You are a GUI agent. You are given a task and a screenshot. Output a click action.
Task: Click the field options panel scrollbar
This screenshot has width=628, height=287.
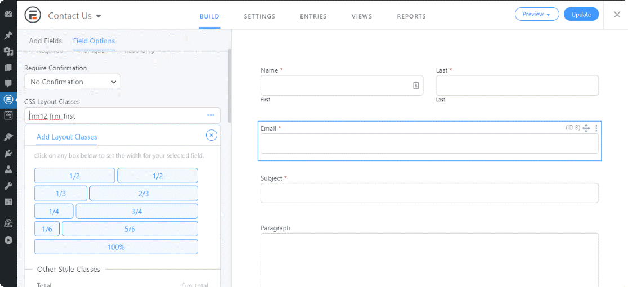pos(230,86)
